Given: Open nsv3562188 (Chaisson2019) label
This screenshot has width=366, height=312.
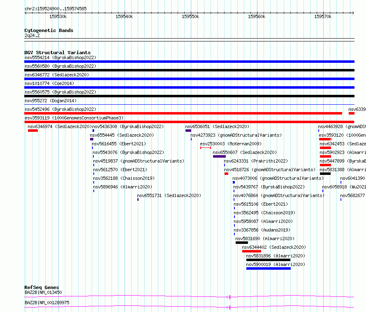Looking at the screenshot, I should (x=124, y=178).
